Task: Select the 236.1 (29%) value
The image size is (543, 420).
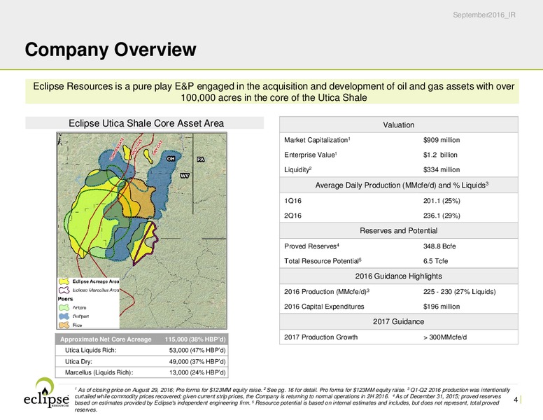Action: (442, 216)
